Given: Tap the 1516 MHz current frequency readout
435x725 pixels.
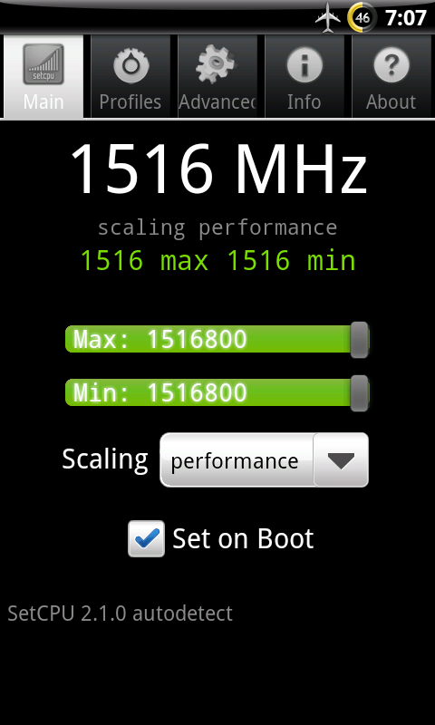Looking at the screenshot, I should [218, 169].
